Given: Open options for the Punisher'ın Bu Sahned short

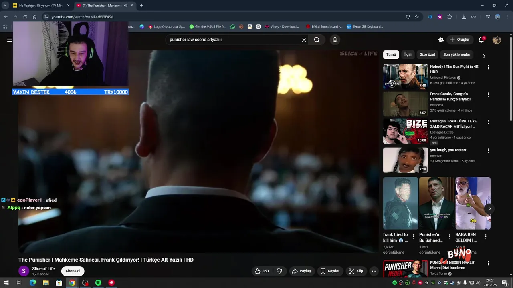Looking at the screenshot, I should [x=449, y=236].
